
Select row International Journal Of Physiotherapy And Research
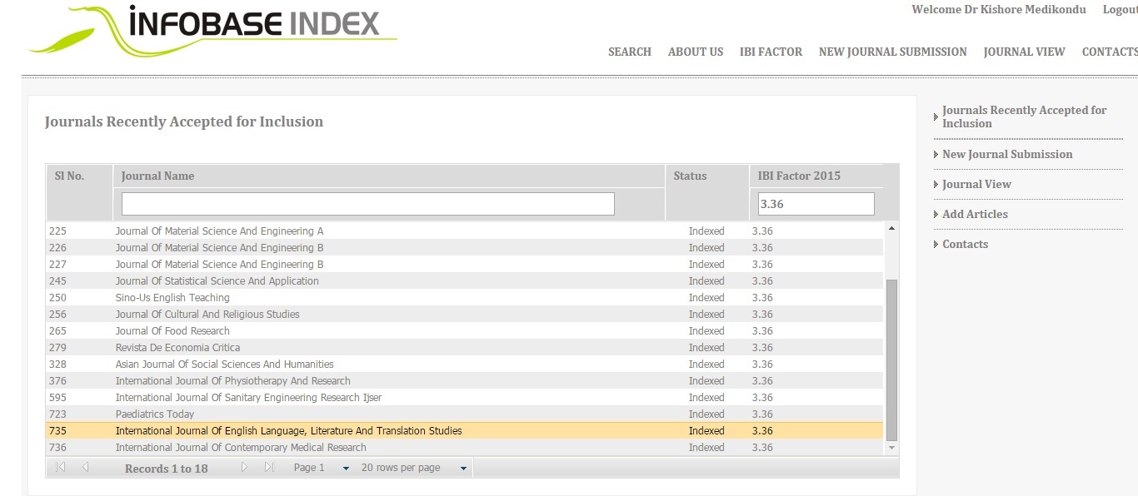tap(464, 380)
